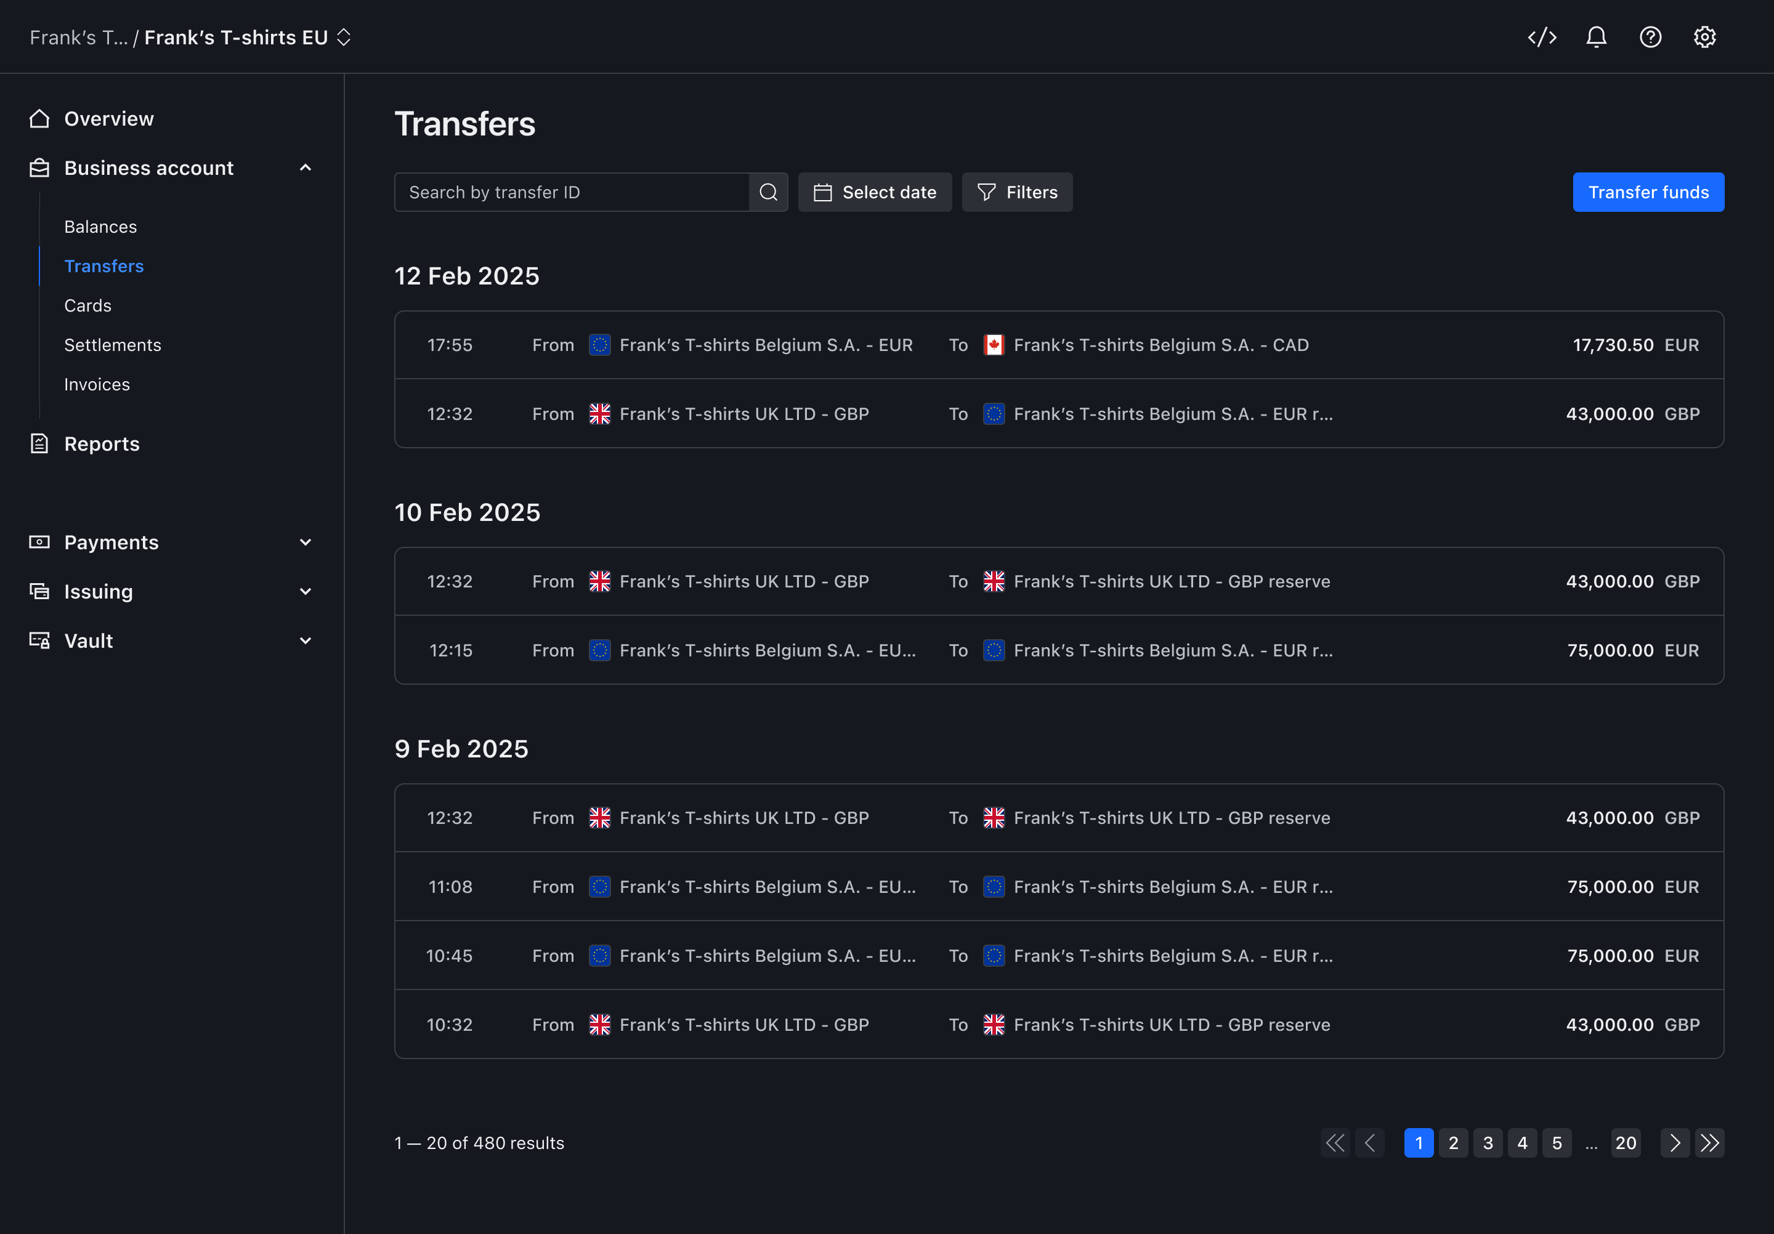
Task: Click the destination EU flag in 12:15 transfer
Action: click(994, 650)
